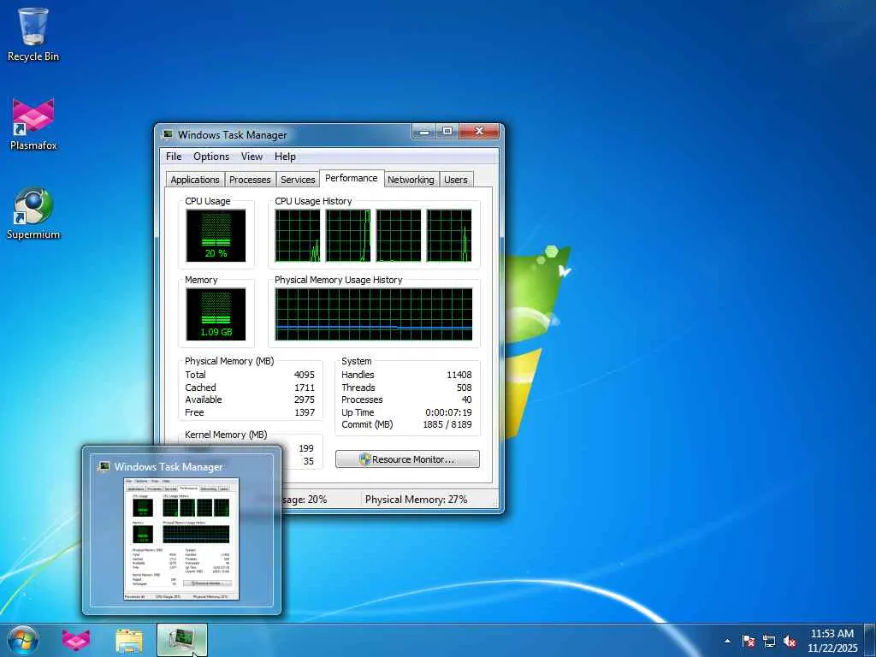Click the date 11/22/2025 in the tray
The image size is (876, 657).
coord(832,648)
